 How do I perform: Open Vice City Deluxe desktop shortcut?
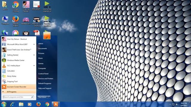[x=26, y=7]
